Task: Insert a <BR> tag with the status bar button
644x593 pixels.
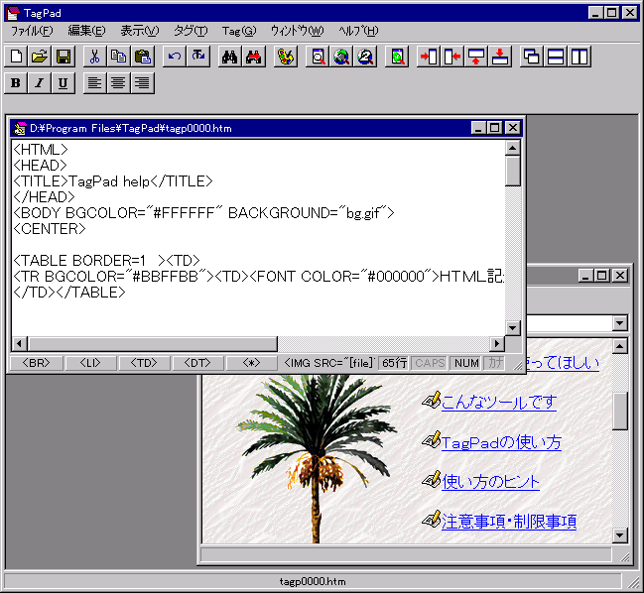Action: pos(36,363)
